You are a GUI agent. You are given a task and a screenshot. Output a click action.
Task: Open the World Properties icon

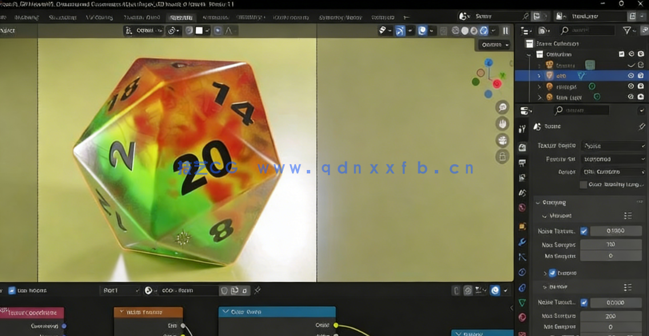click(522, 208)
